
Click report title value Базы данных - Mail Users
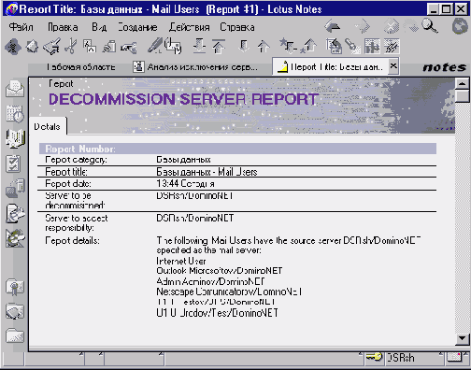[x=207, y=172]
